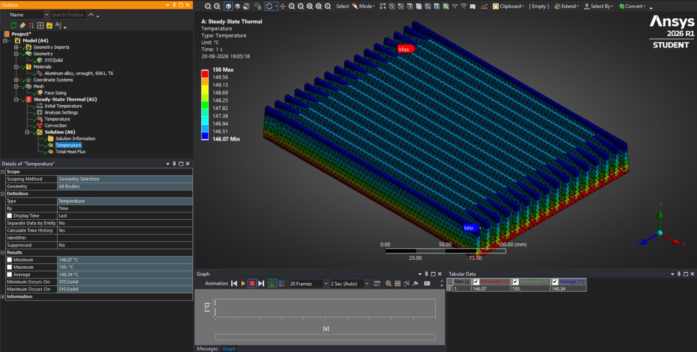The height and width of the screenshot is (352, 697).
Task: Expand the Information section in Details
Action: click(x=3, y=297)
